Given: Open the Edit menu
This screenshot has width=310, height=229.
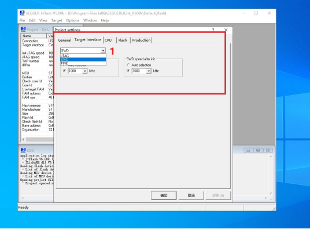Looking at the screenshot, I should 32,20.
